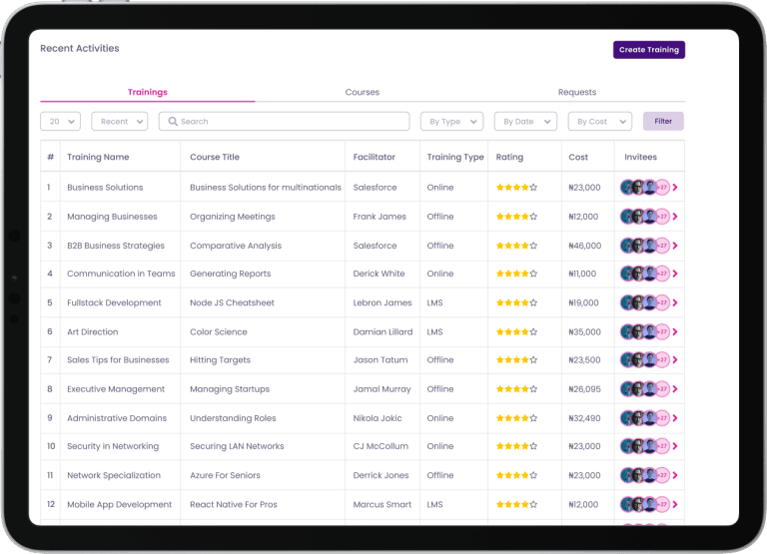767x554 pixels.
Task: Switch to the Courses tab
Action: coord(363,92)
